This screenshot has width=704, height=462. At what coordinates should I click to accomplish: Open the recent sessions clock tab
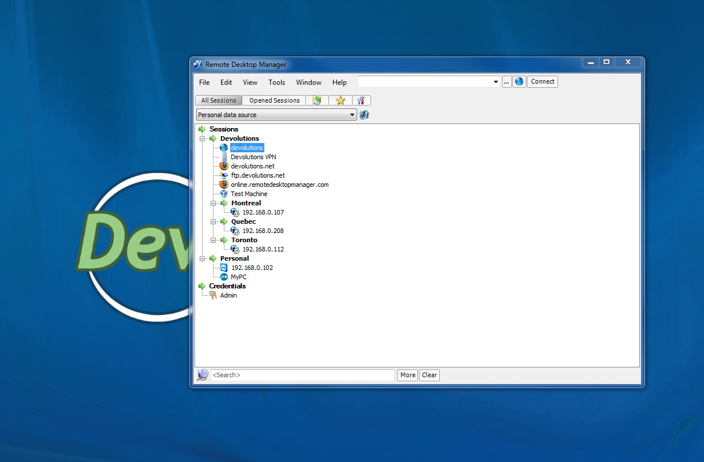[x=317, y=100]
